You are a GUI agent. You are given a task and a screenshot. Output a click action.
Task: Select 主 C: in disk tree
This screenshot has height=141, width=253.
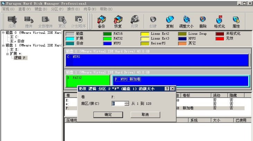(x=14, y=37)
